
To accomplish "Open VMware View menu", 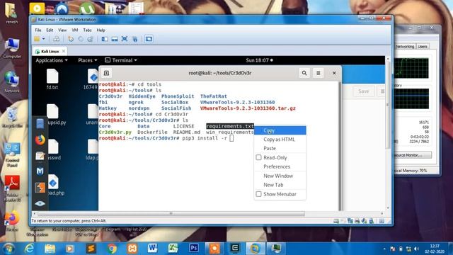I will tap(62, 30).
